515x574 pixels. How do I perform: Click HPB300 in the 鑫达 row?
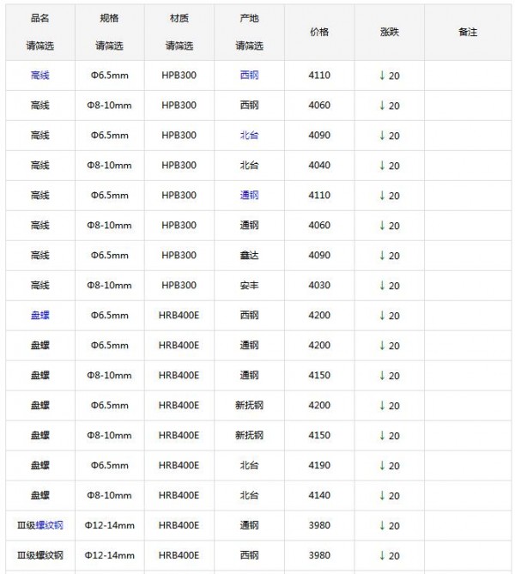(179, 256)
